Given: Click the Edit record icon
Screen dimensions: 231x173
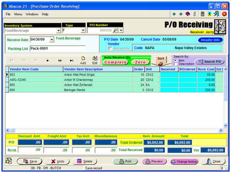Looking at the screenshot, I should pos(95,58).
